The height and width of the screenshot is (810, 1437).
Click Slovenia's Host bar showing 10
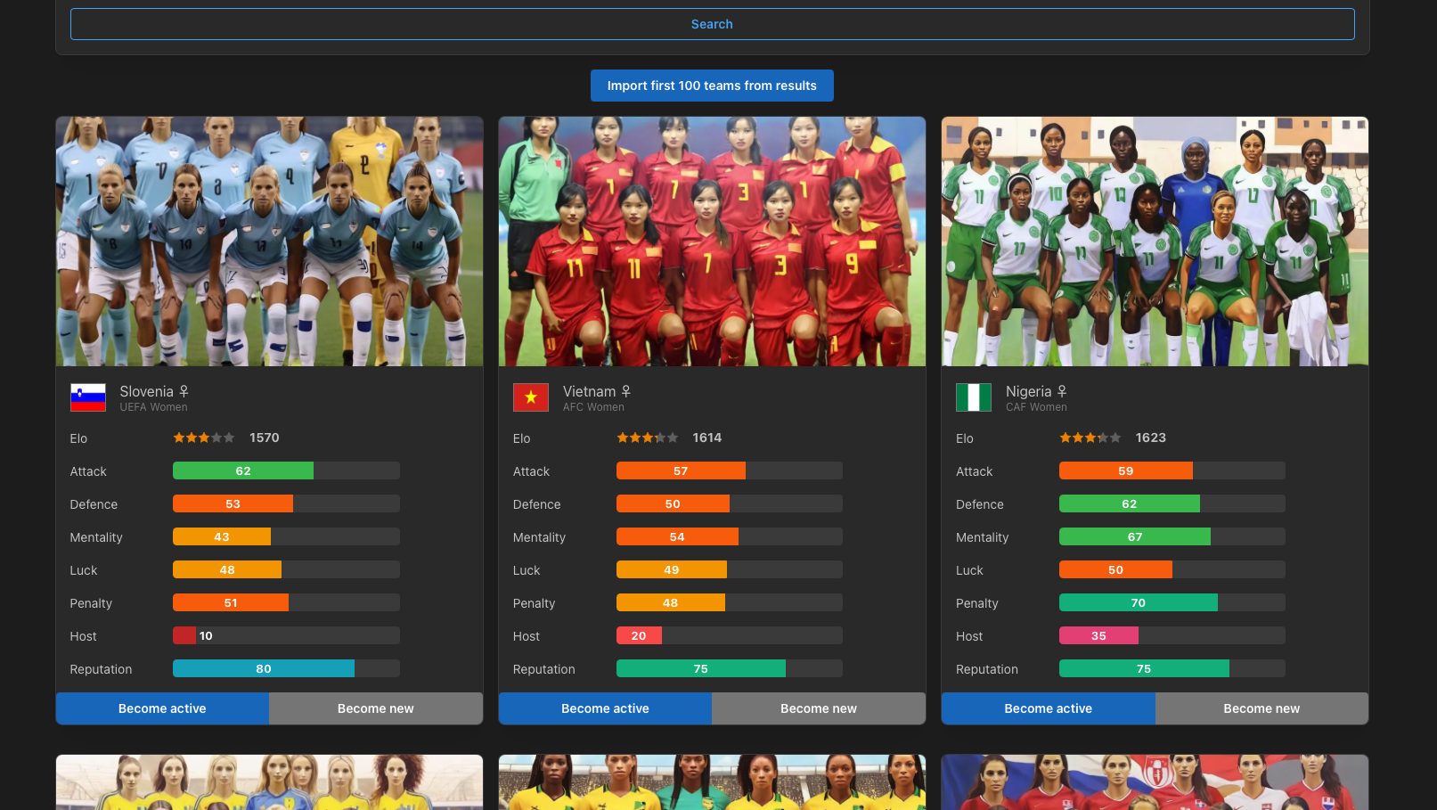[x=286, y=635]
